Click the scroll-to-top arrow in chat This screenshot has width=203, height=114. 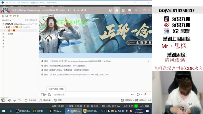(x=149, y=61)
